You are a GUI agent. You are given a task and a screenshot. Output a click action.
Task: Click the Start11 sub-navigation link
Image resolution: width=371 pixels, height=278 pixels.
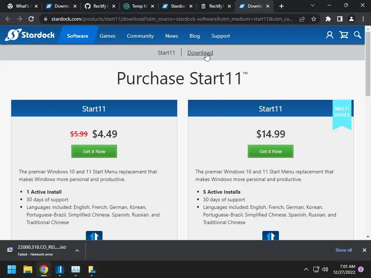[x=166, y=52]
